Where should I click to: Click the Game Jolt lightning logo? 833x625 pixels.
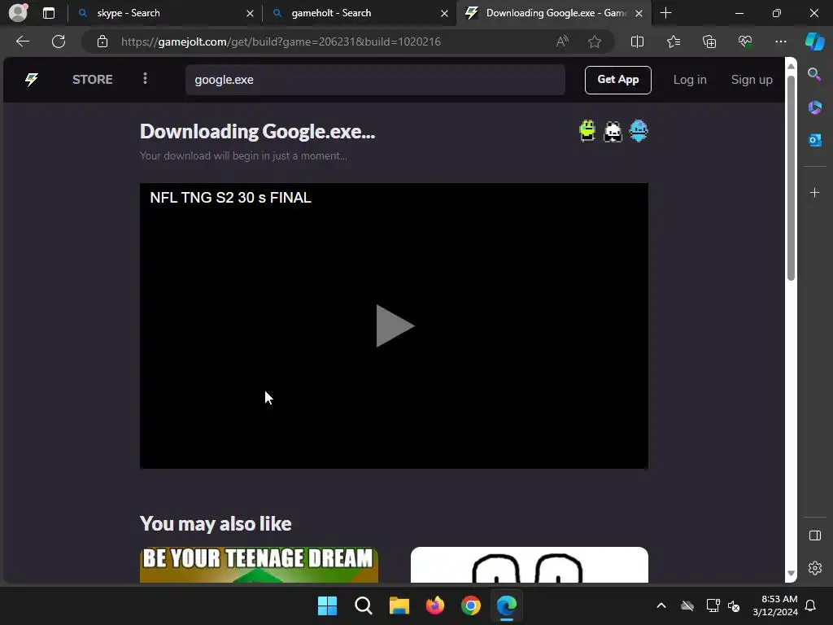point(32,80)
